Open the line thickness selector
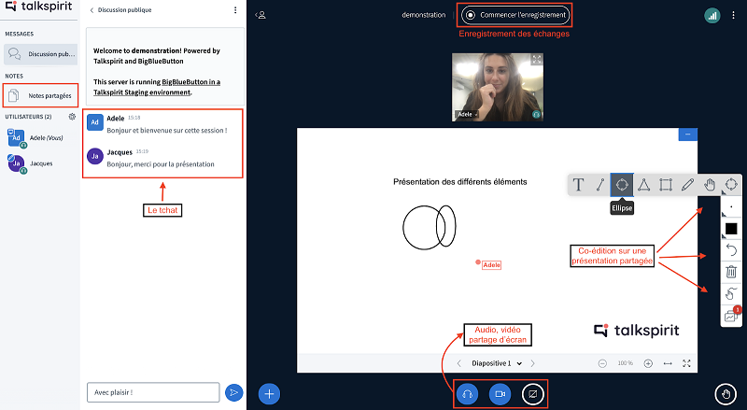The width and height of the screenshot is (747, 410). [731, 207]
